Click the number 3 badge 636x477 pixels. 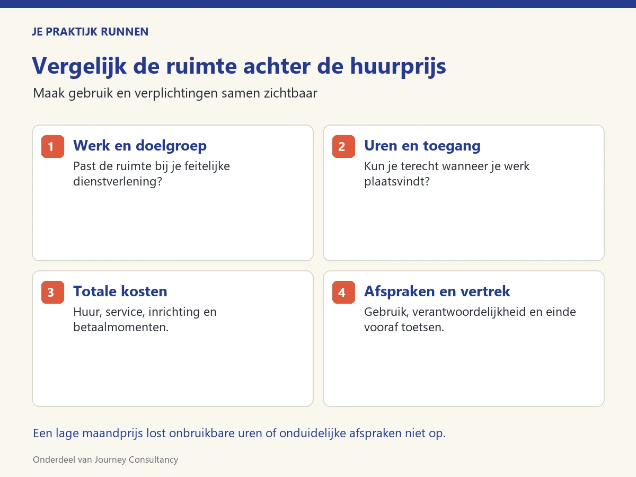click(x=52, y=293)
